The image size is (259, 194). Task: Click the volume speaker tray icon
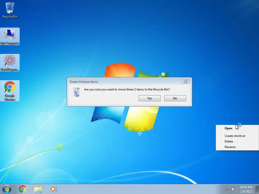(x=233, y=189)
